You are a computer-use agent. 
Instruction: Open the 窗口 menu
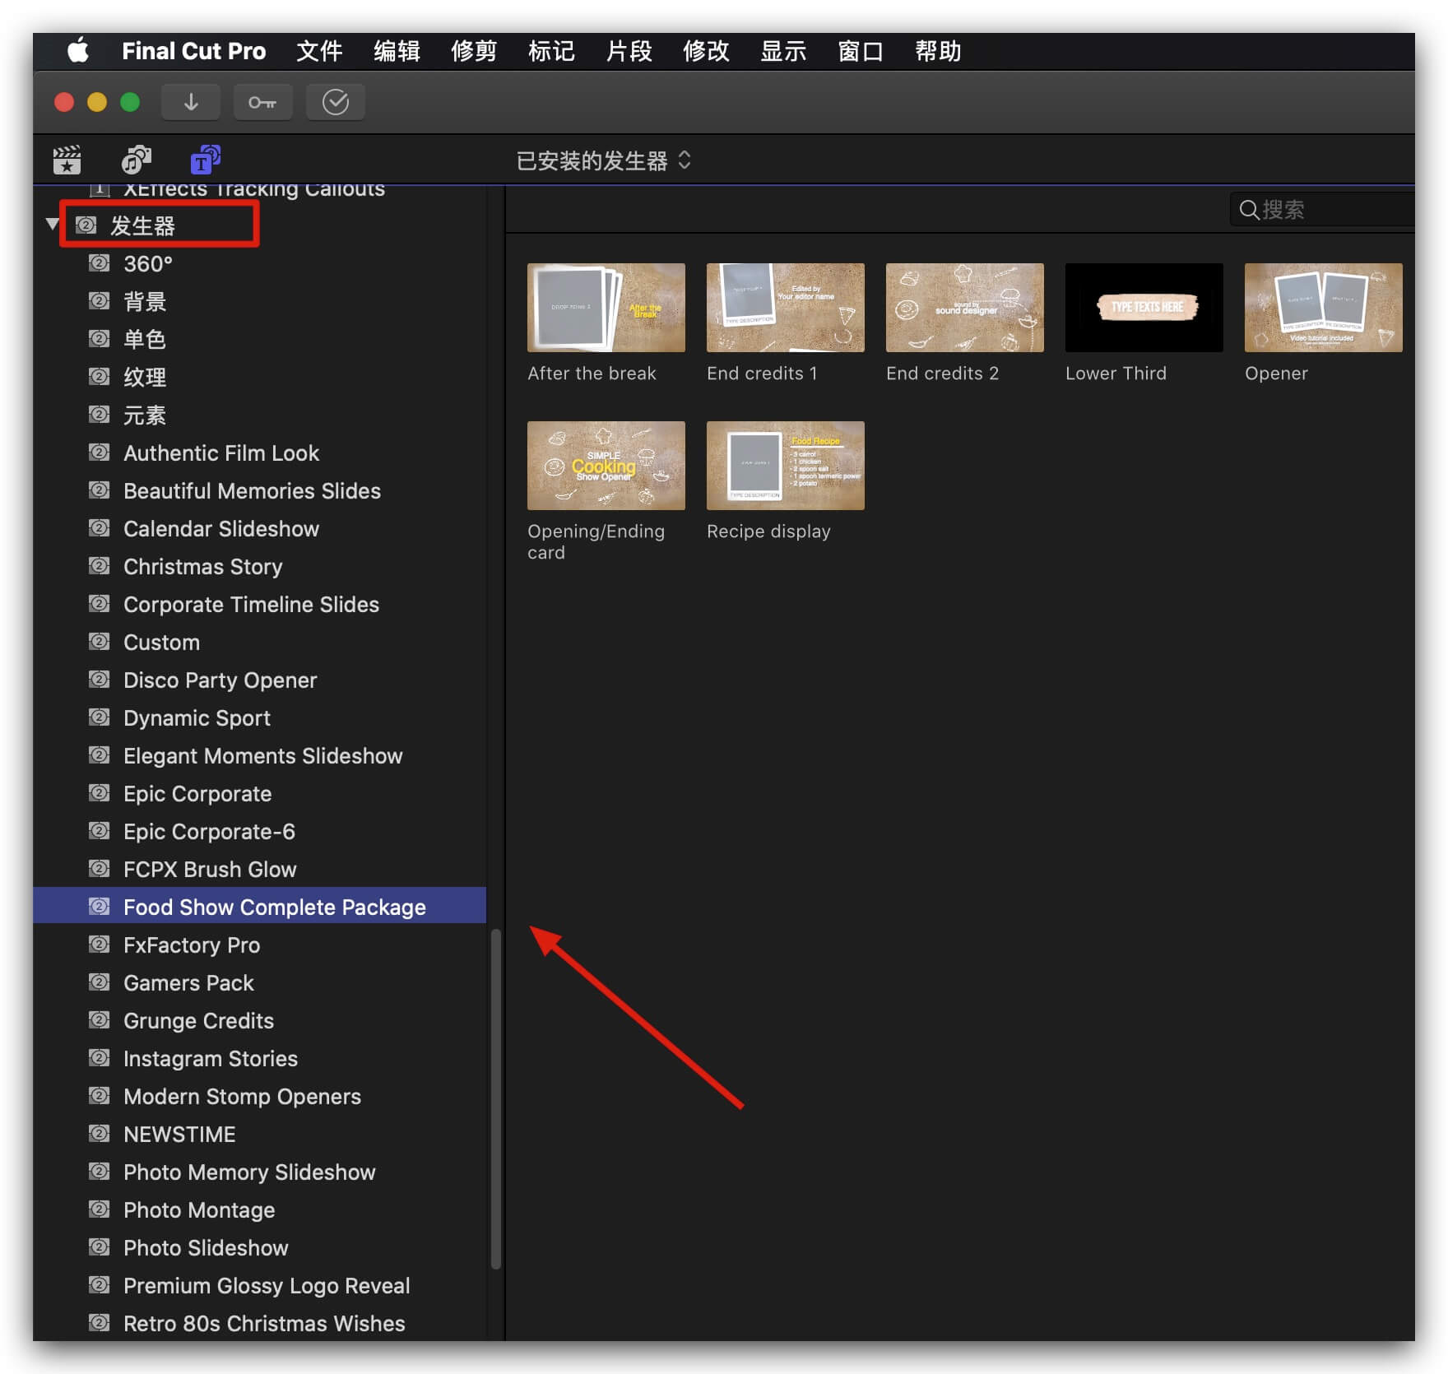point(861,51)
